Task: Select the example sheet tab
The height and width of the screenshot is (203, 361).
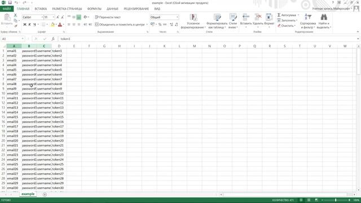Action: tap(28, 194)
